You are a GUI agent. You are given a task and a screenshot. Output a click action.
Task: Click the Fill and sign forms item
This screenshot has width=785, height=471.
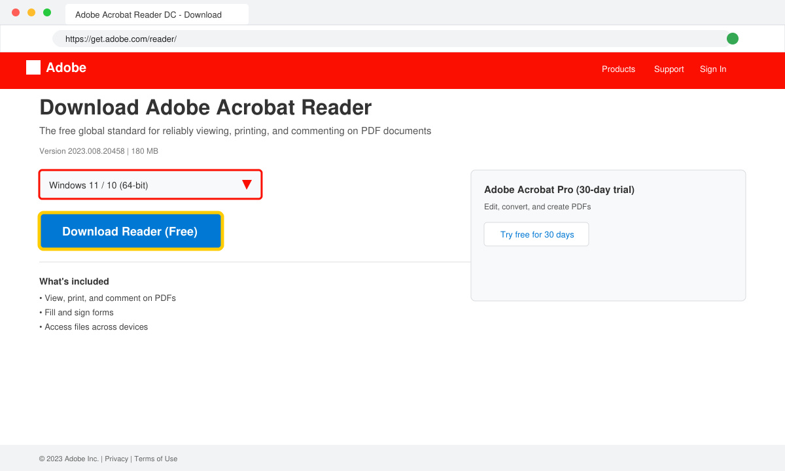77,312
